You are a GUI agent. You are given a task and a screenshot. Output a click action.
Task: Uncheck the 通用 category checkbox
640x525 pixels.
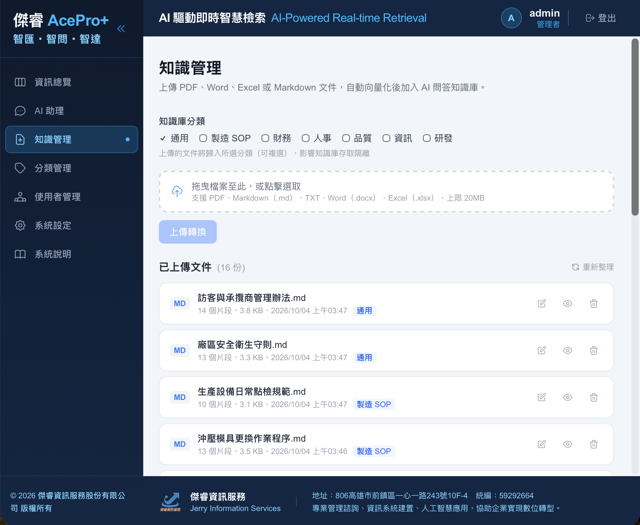click(163, 138)
